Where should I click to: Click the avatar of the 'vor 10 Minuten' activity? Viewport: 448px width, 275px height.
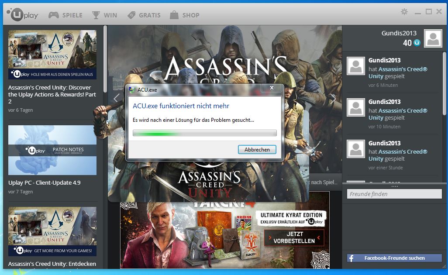(x=356, y=107)
